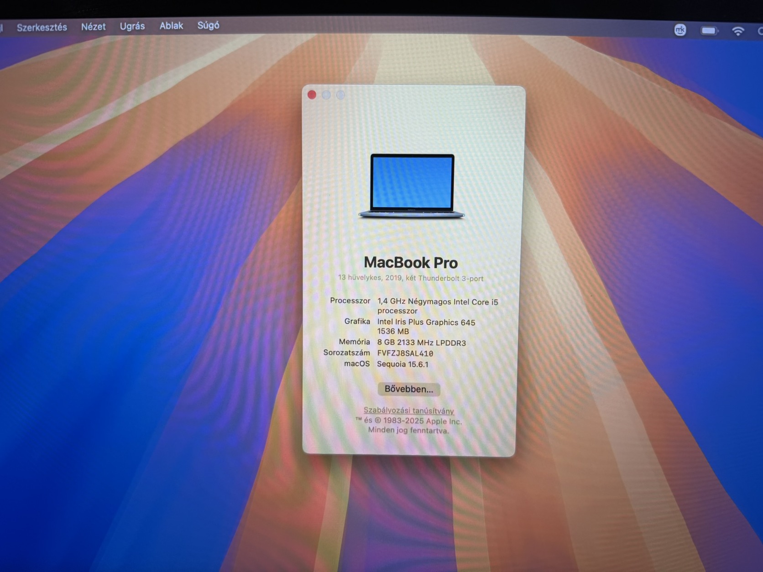Open the Ugrás menu
Viewport: 763px width, 572px height.
132,26
